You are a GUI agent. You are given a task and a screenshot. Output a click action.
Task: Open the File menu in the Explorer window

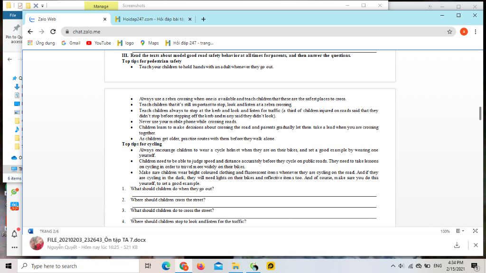pos(13,15)
